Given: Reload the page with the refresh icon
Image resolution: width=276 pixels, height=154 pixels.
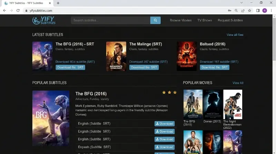Looking at the screenshot, I should click(x=18, y=11).
